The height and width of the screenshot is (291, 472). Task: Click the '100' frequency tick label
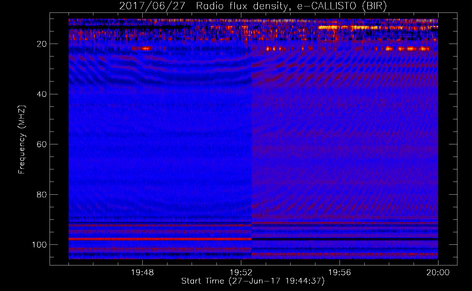39,245
